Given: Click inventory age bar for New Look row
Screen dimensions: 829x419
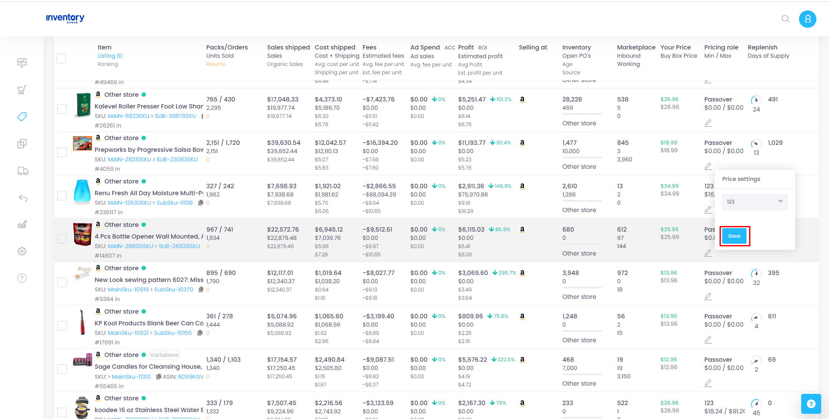Looking at the screenshot, I should [582, 288].
